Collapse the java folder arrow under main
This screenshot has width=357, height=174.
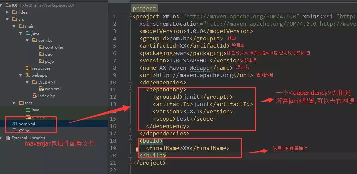[21, 33]
